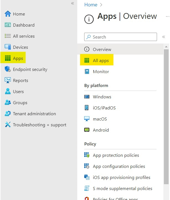Click the Overview info icon in menu
The height and width of the screenshot is (200, 170).
87,49
